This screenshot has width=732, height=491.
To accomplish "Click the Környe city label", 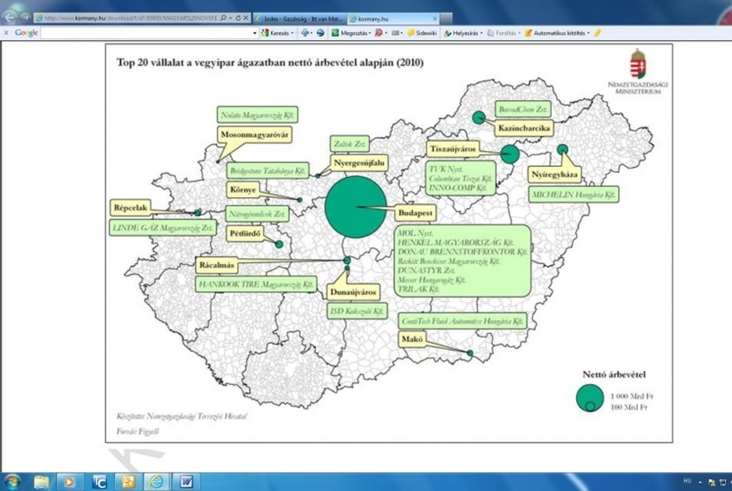I will [243, 189].
